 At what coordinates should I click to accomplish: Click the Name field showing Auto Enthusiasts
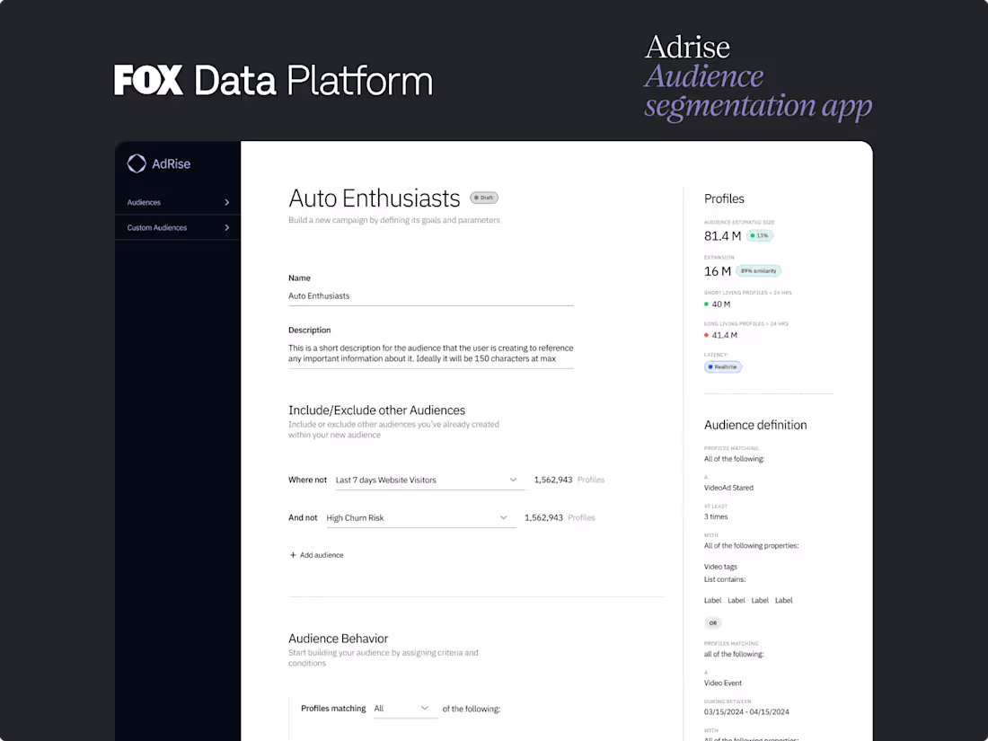[430, 296]
